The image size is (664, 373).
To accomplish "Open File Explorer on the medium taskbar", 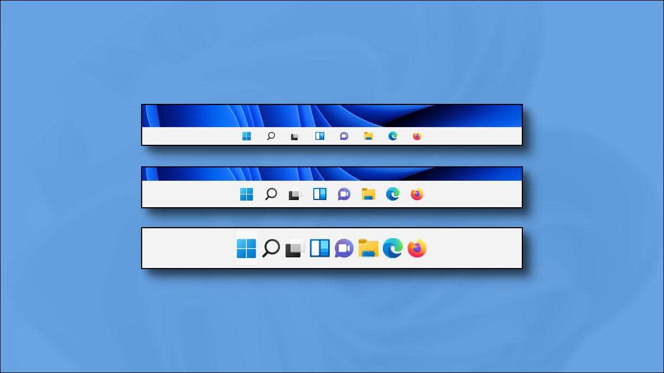I will pos(369,194).
